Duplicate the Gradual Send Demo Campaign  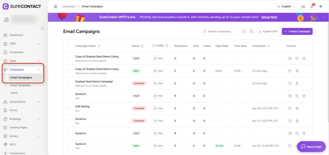[290, 83]
